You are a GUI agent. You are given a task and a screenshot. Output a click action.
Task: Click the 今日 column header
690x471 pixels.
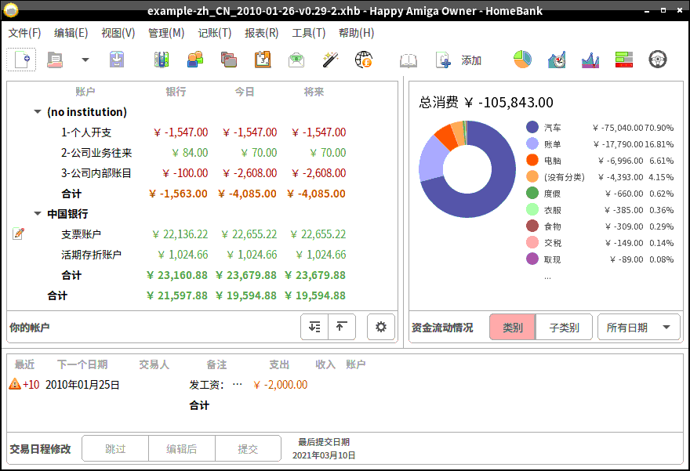tap(244, 92)
